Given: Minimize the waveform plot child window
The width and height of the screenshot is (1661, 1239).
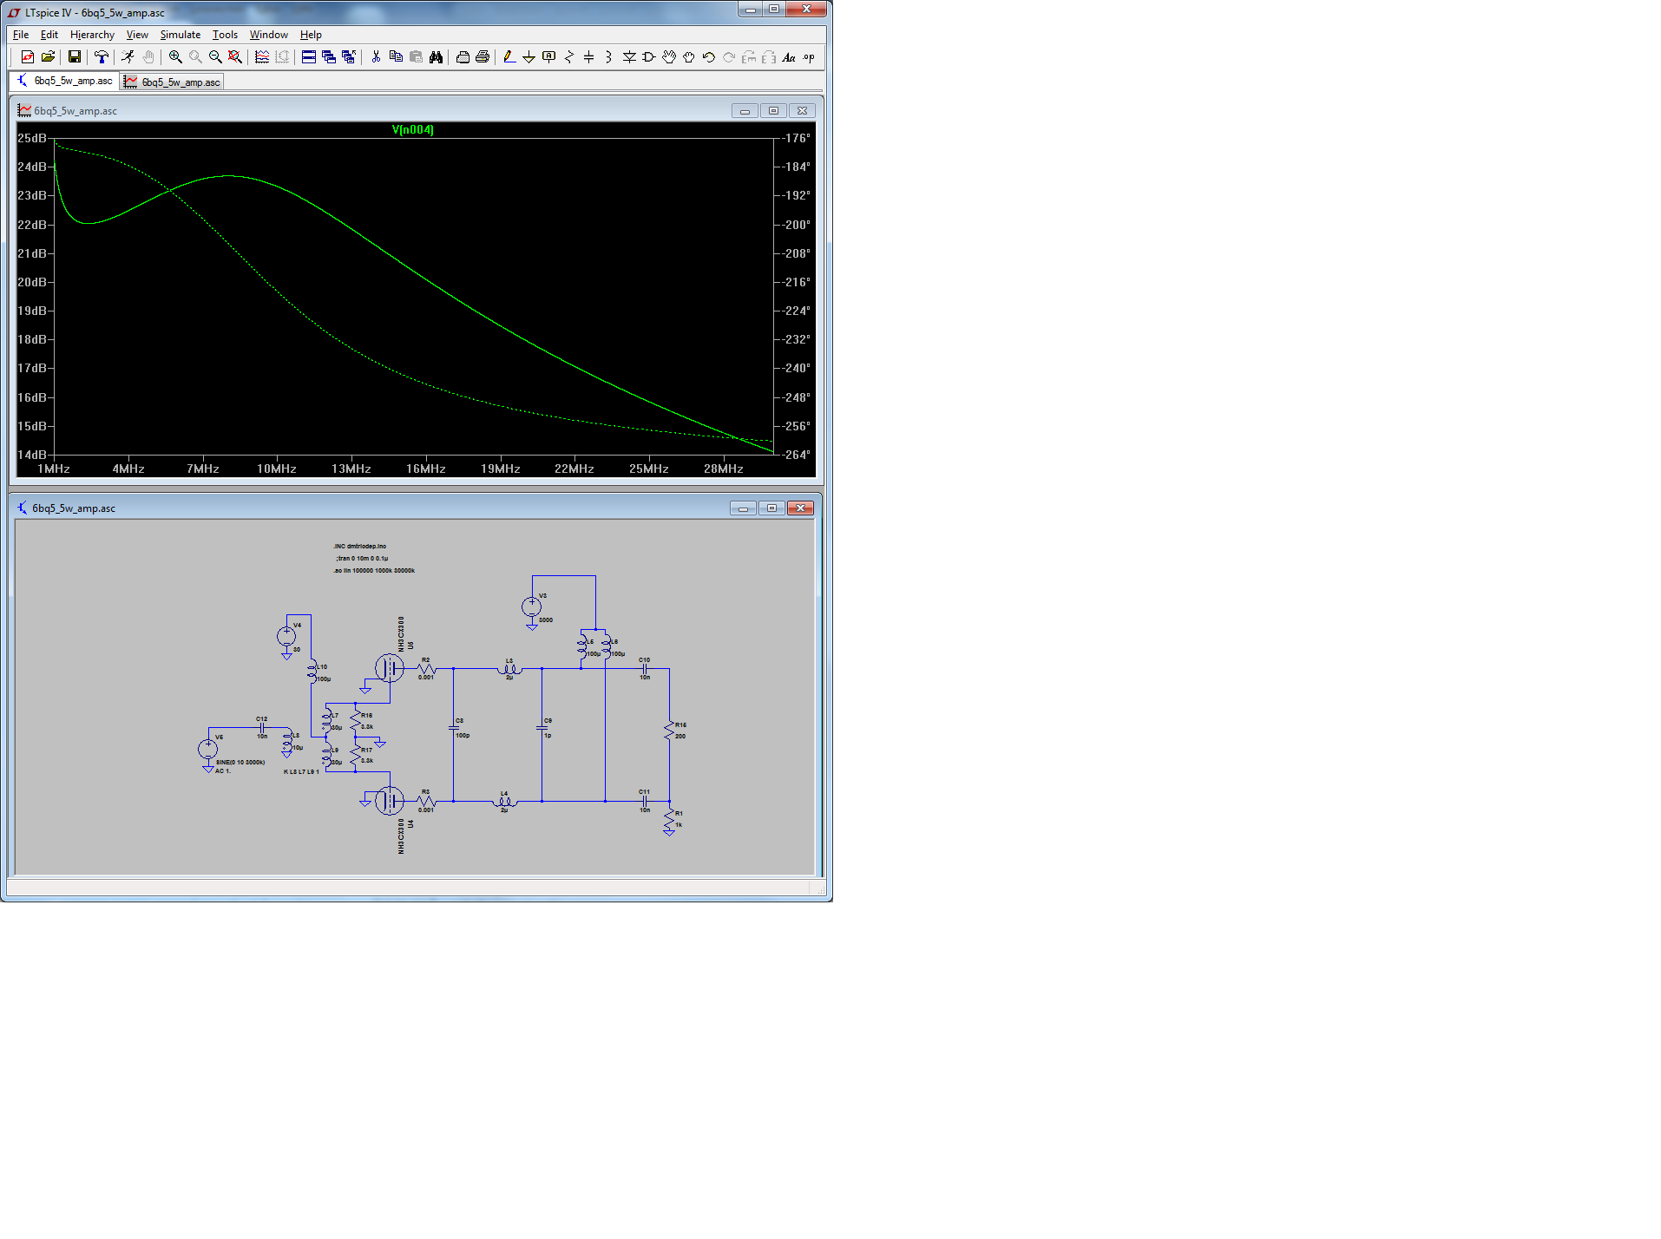Looking at the screenshot, I should click(x=745, y=110).
